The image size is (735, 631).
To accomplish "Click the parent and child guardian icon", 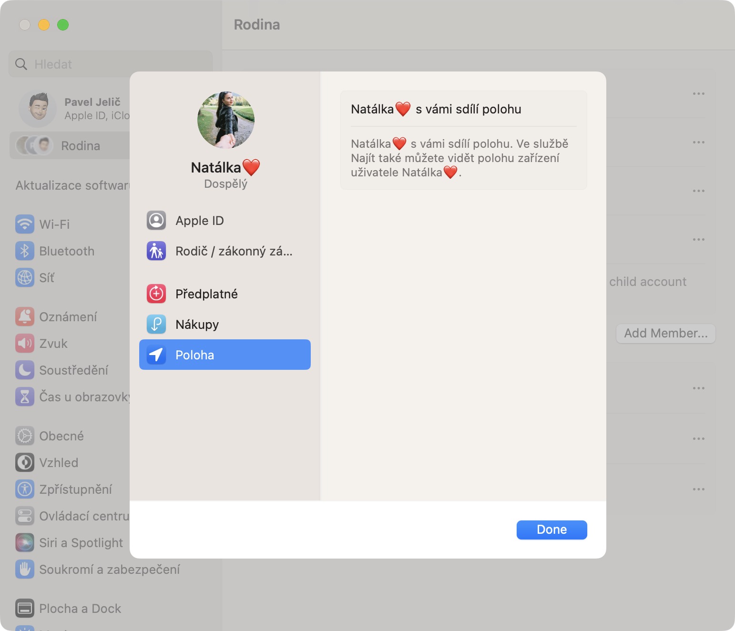I will tap(156, 251).
